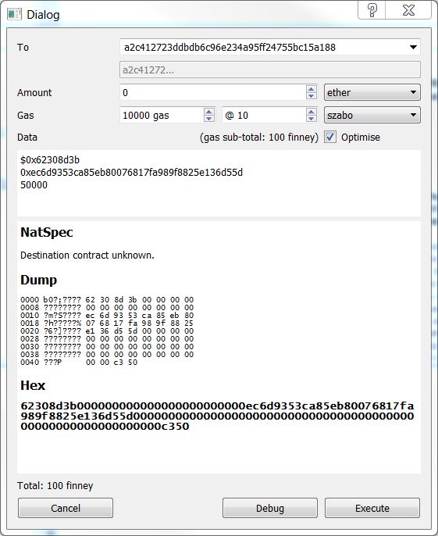Click the Dialog window icon in title bar
The height and width of the screenshot is (536, 438).
pyautogui.click(x=14, y=14)
